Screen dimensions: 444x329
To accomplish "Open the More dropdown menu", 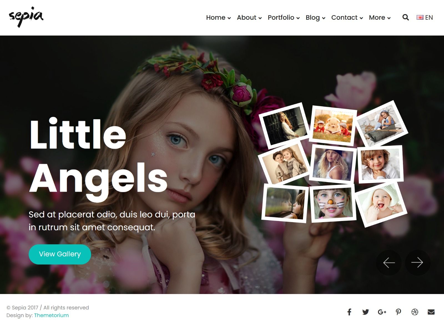I will point(380,17).
